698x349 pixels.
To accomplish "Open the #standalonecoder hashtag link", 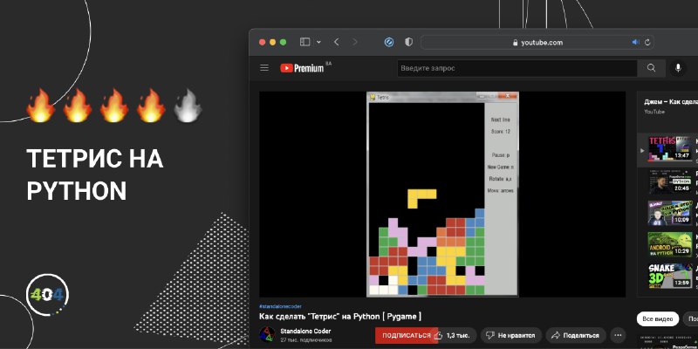I will 280,306.
